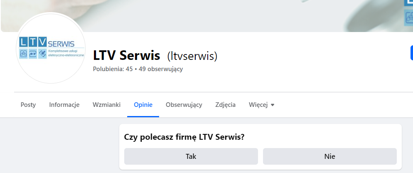Viewport: 413px width, 173px height.
Task: Select the Opinie tab
Action: [x=143, y=105]
